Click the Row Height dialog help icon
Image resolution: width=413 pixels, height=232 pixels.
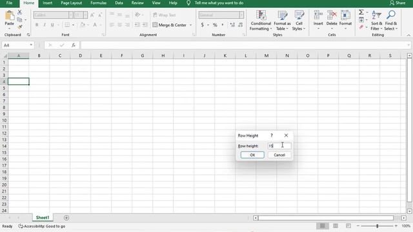pos(272,135)
